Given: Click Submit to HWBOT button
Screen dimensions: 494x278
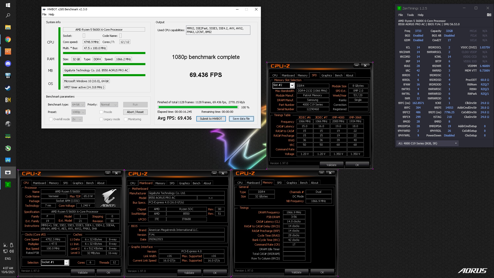Looking at the screenshot, I should pyautogui.click(x=211, y=119).
